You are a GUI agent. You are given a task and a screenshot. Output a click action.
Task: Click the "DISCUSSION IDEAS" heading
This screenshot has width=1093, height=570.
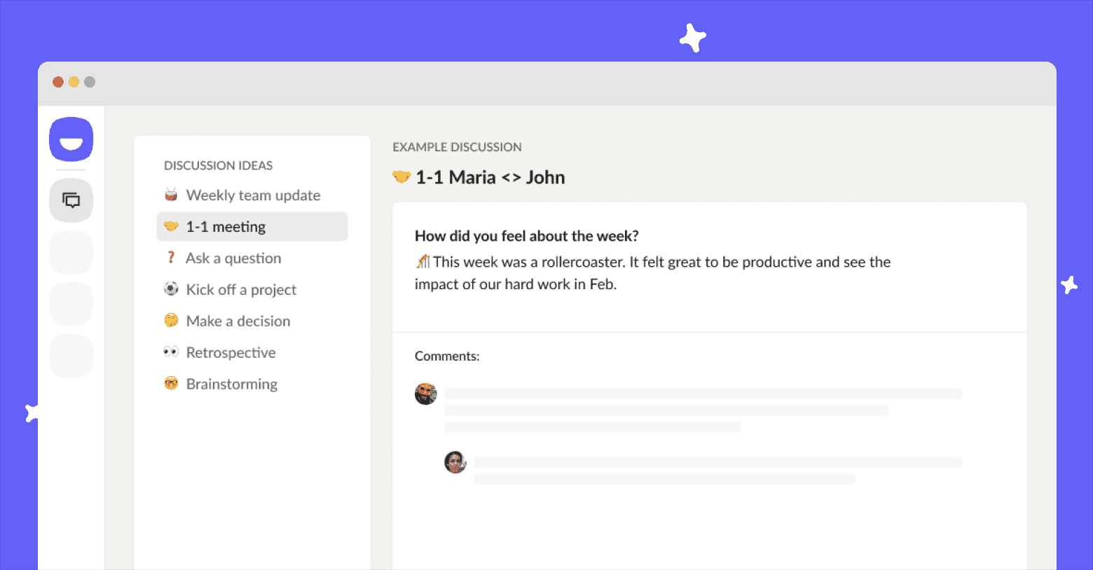point(218,166)
